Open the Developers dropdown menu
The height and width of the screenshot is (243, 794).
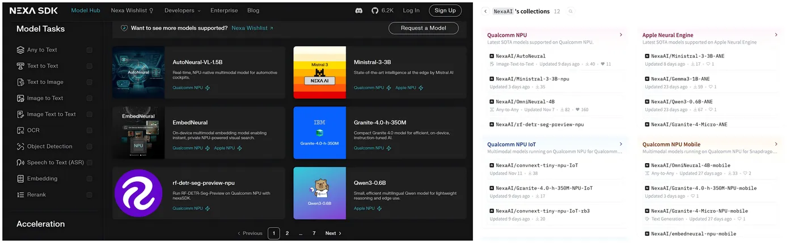[183, 10]
